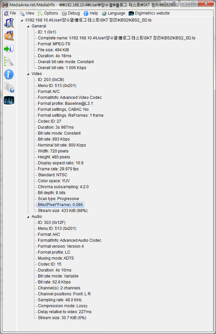Select 'Chroma subsampling: 4:2:0' row
This screenshot has height=334, width=216.
(x=63, y=187)
